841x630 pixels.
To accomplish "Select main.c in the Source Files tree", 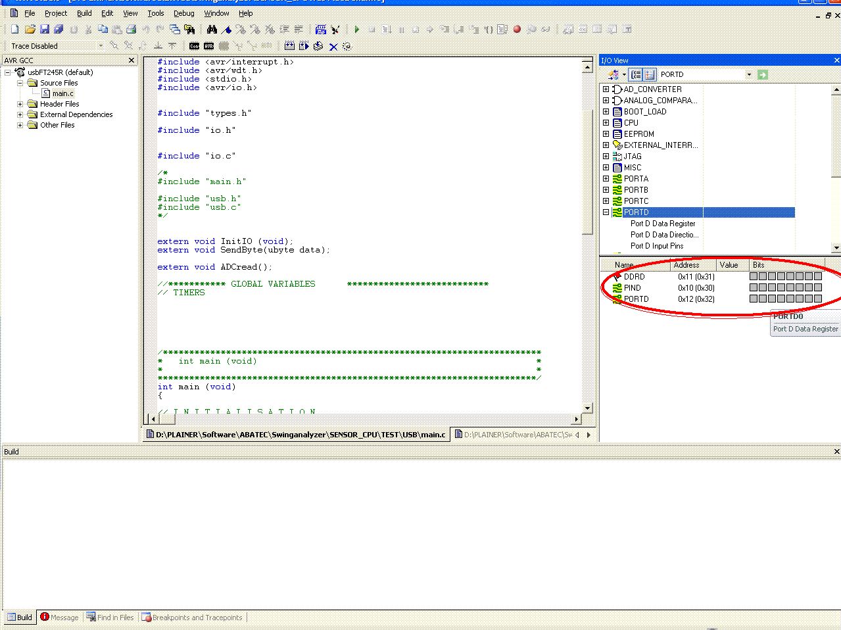I will click(x=63, y=93).
